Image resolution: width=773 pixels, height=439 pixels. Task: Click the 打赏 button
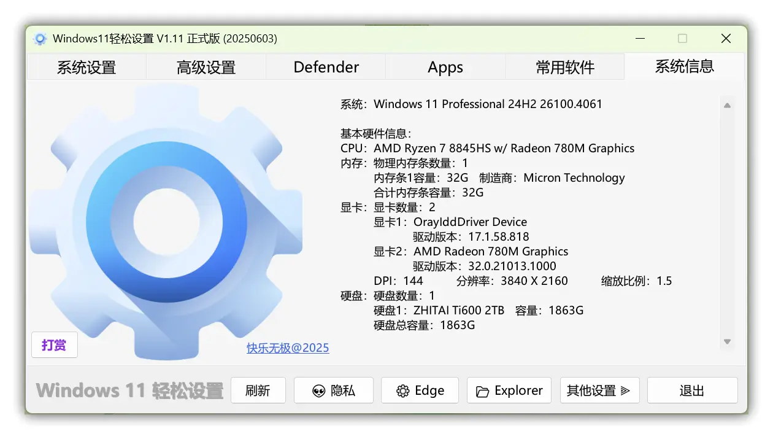(x=54, y=345)
